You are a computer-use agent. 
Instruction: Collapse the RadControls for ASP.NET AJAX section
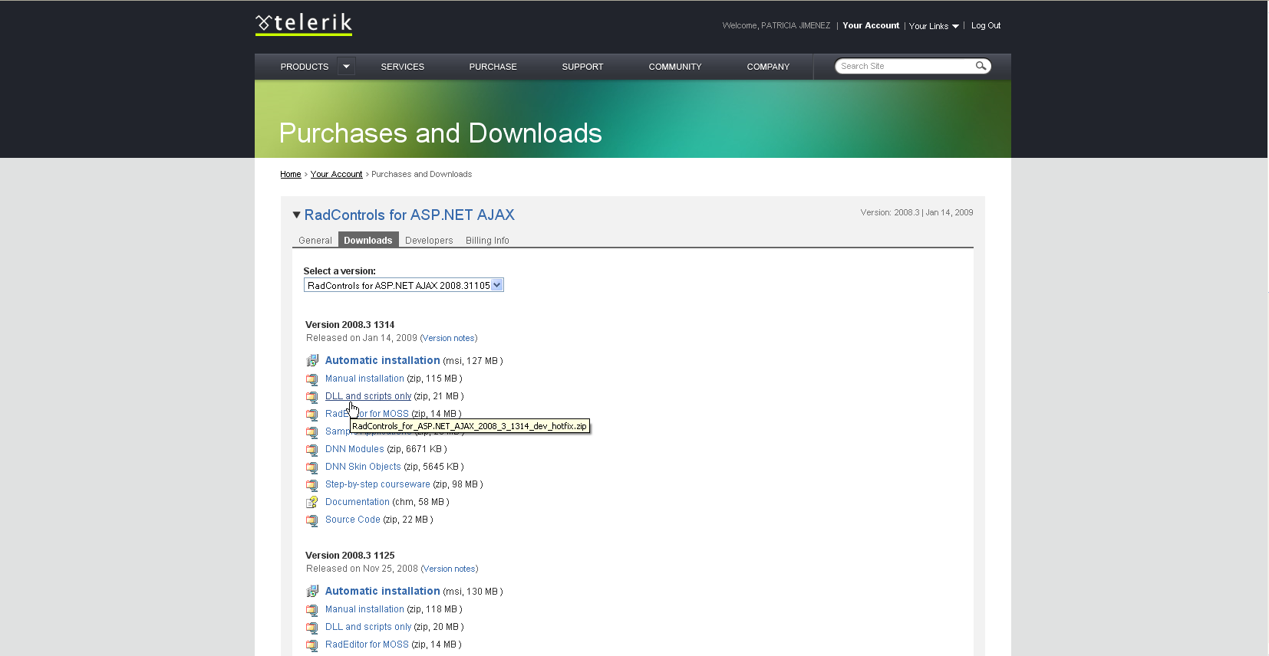297,215
